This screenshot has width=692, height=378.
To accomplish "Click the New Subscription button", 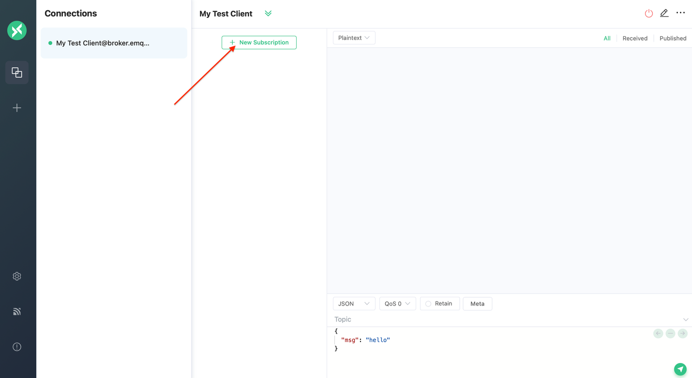I will [x=259, y=43].
